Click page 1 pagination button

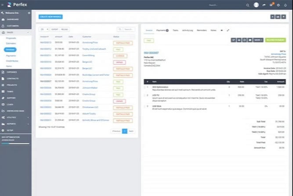click(x=125, y=131)
